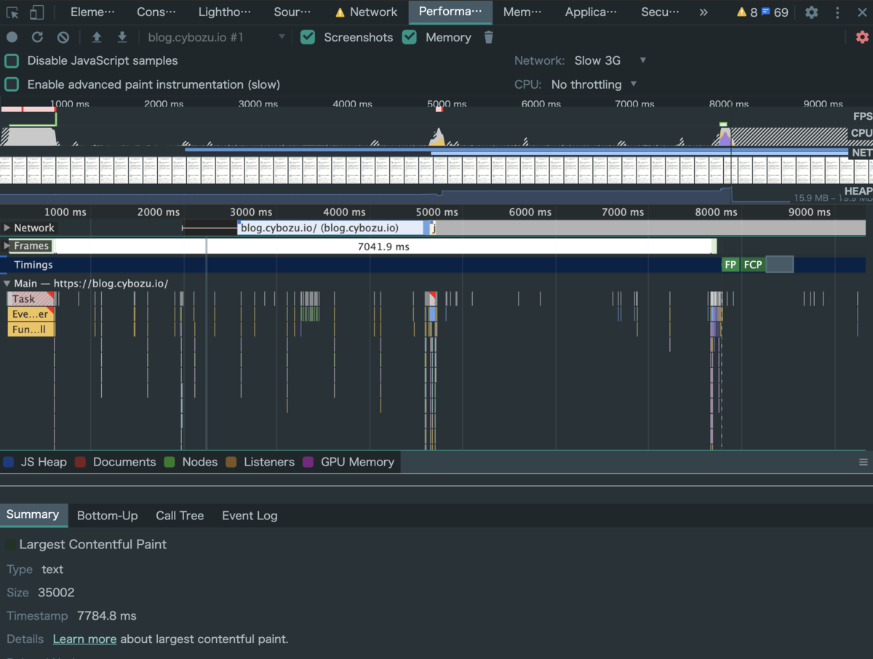Save the current performance profile
Image resolution: width=873 pixels, height=659 pixels.
click(122, 36)
